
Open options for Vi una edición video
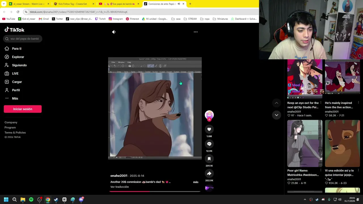pyautogui.click(x=358, y=170)
